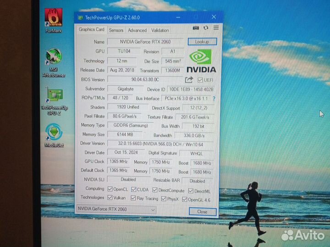Viewport: 330px width, 247px height.
Task: Toggle the Vulkan checkbox
Action: pos(110,198)
